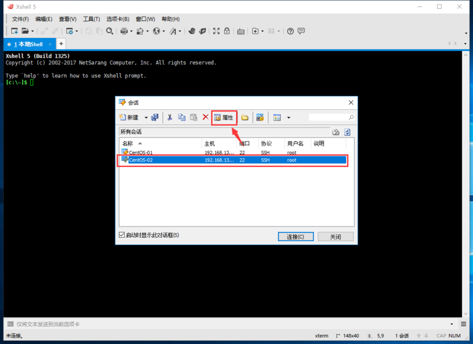This screenshot has height=344, width=473.
Task: Click the red X Delete icon in the Sessions dialog
Action: point(205,117)
